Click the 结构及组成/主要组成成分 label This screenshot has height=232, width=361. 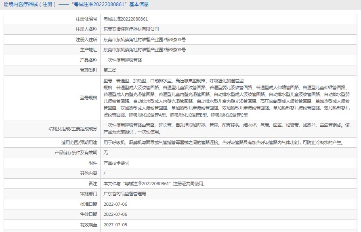point(73,129)
